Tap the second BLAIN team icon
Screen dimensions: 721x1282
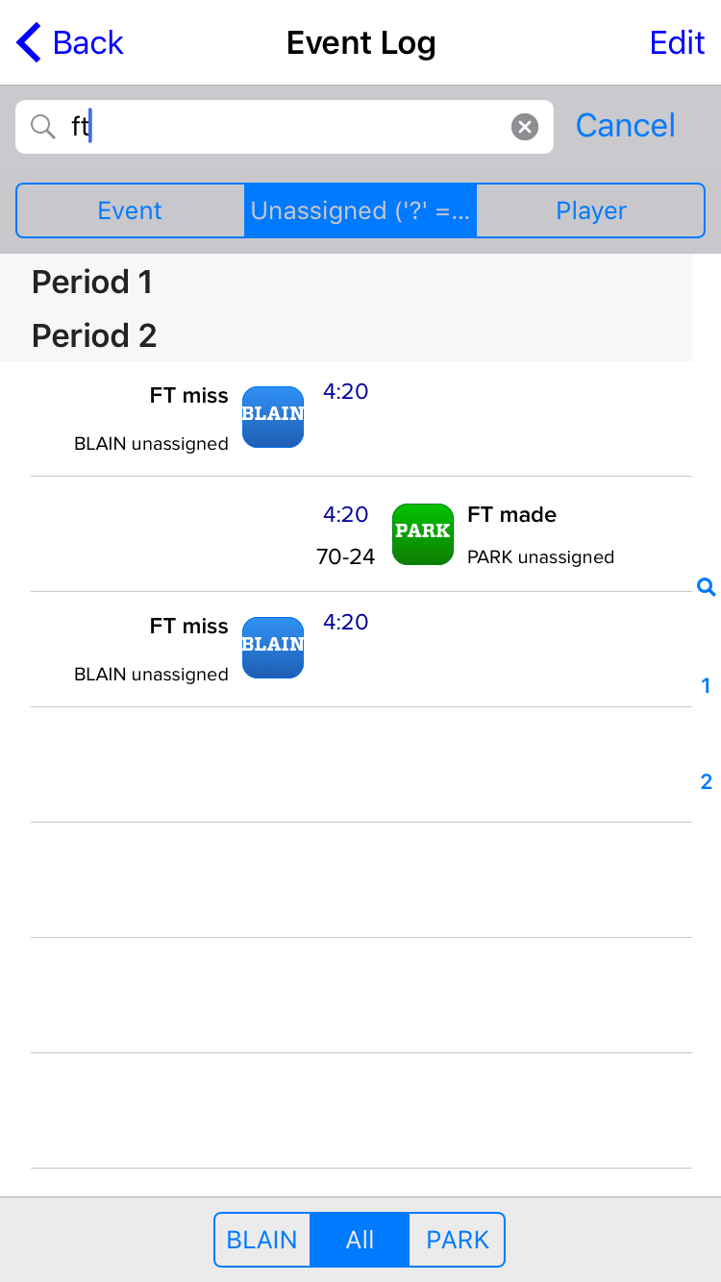tap(273, 648)
